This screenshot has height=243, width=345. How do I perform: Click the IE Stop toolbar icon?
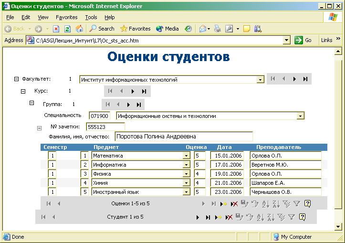[x=56, y=29]
